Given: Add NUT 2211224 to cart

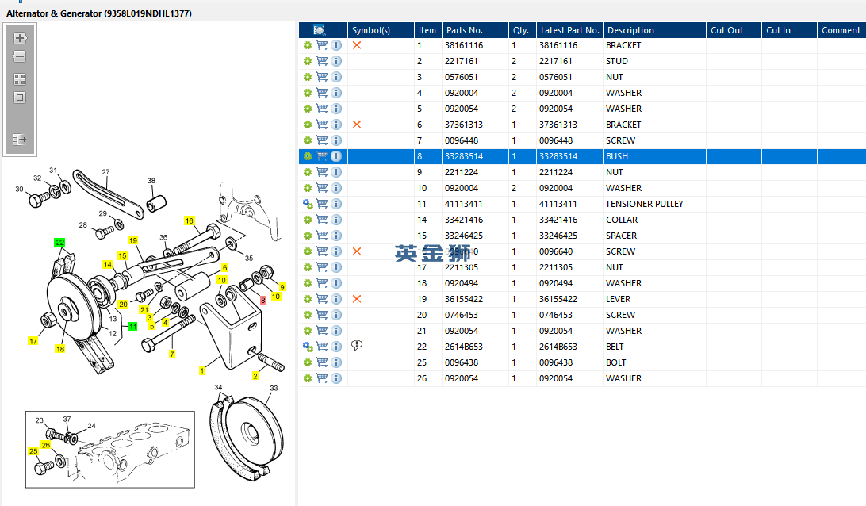Looking at the screenshot, I should click(322, 172).
